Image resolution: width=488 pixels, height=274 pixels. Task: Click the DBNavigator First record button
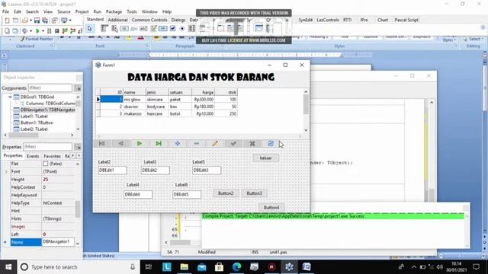pos(101,143)
